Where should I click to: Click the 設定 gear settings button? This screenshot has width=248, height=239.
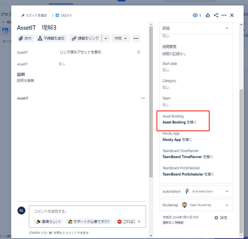tap(221, 218)
